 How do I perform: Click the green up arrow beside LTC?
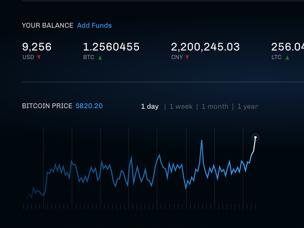(x=287, y=57)
